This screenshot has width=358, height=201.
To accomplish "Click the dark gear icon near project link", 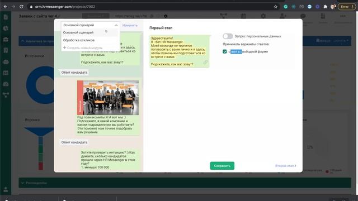I will 166,16.
